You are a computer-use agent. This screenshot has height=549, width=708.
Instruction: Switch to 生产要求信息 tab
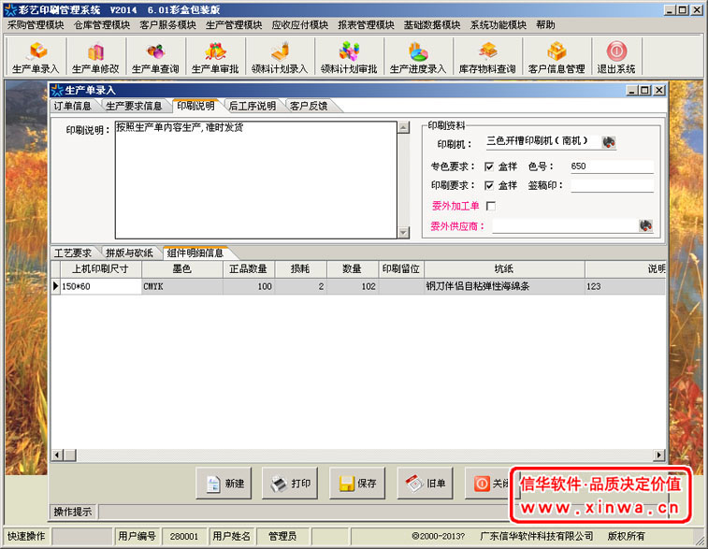coord(134,106)
